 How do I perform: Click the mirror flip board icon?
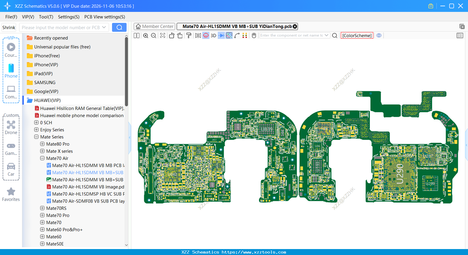coord(198,36)
